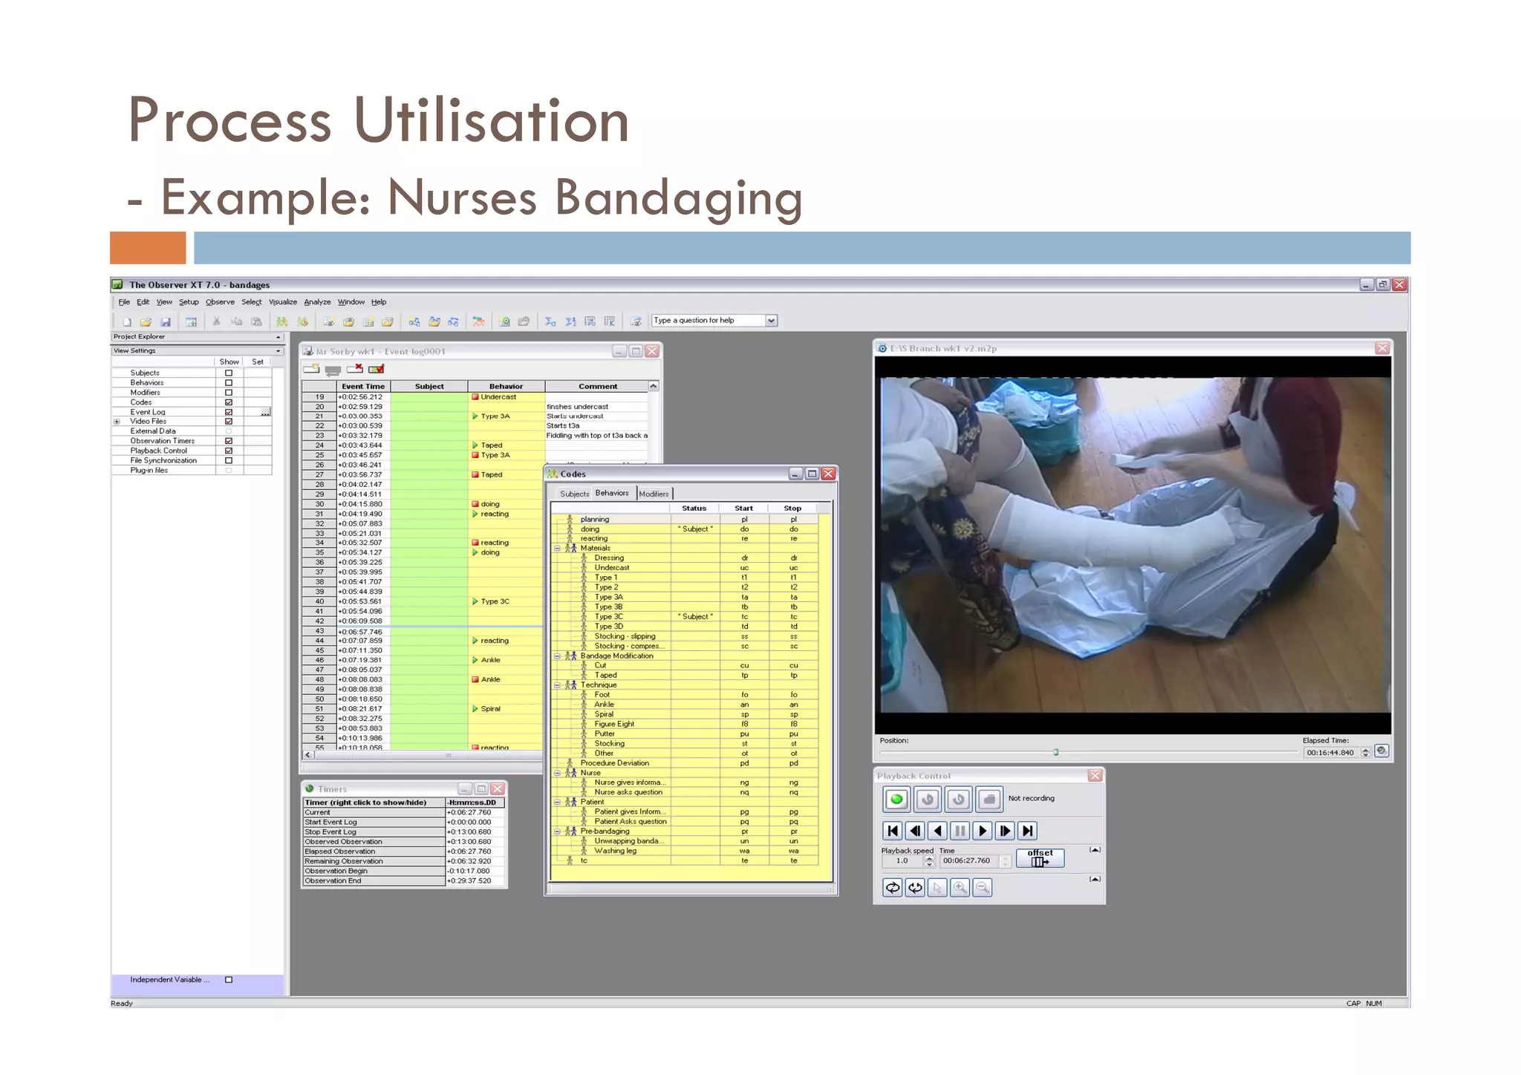Click the zoom in magnifier icon

click(x=960, y=887)
